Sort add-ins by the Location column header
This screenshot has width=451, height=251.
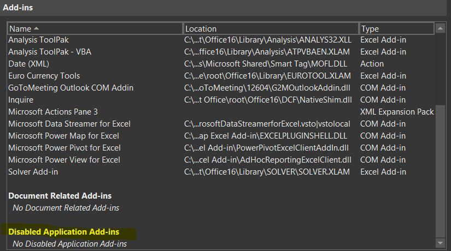(x=271, y=29)
